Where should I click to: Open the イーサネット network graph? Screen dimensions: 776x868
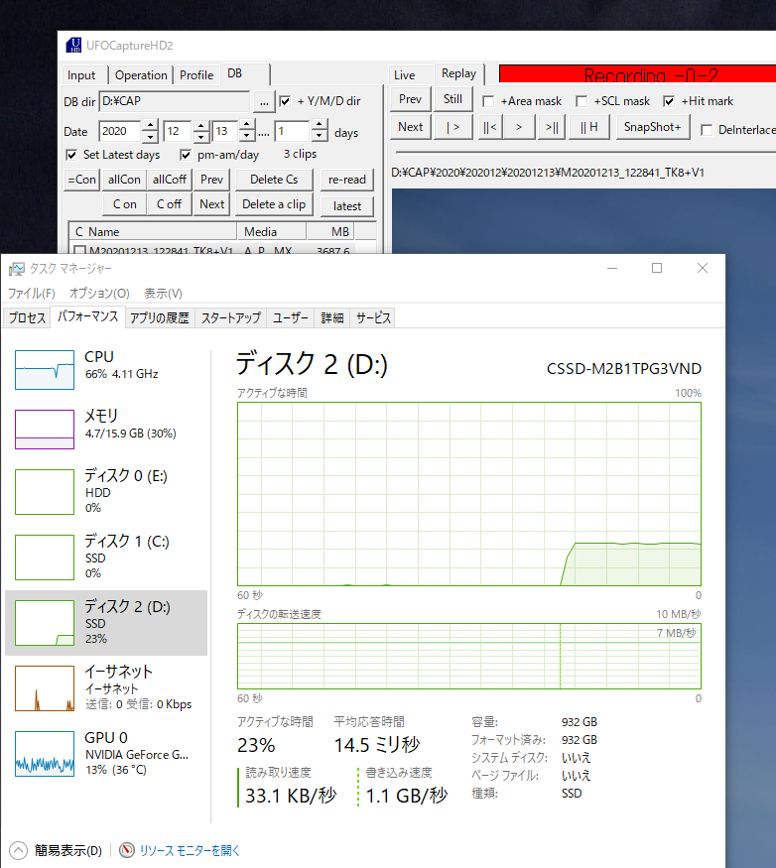click(x=45, y=686)
